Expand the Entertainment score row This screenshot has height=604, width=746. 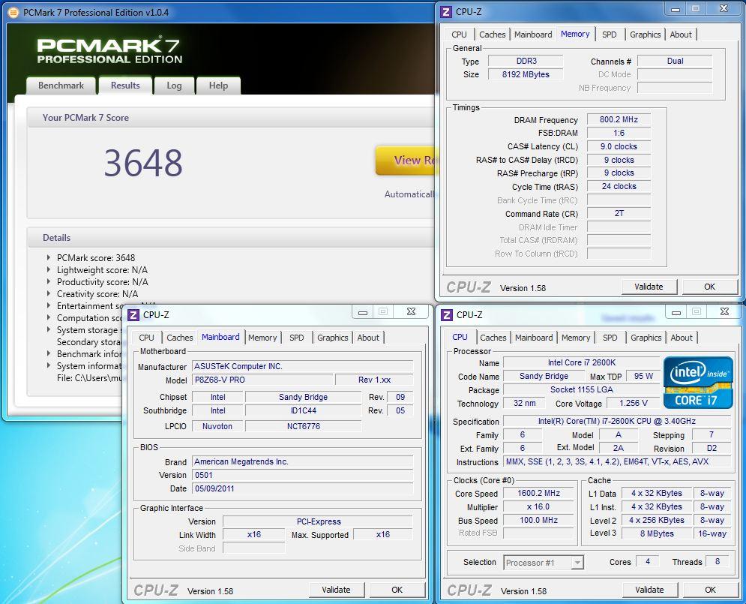[x=49, y=305]
